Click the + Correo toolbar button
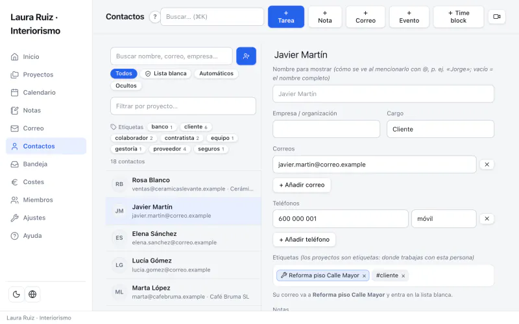The image size is (519, 324). click(365, 17)
